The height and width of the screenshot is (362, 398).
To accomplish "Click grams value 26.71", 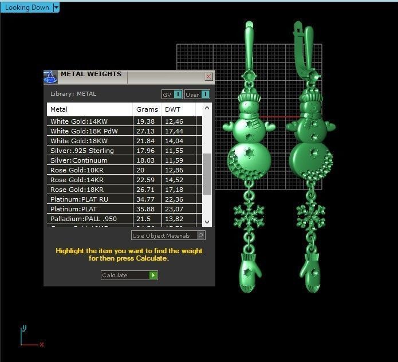I will pyautogui.click(x=145, y=190).
